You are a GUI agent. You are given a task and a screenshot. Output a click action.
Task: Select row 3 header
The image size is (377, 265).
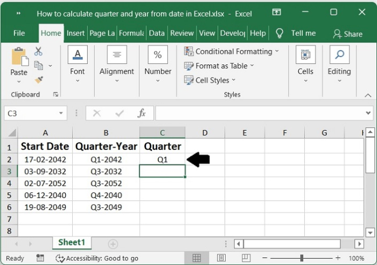click(x=9, y=171)
